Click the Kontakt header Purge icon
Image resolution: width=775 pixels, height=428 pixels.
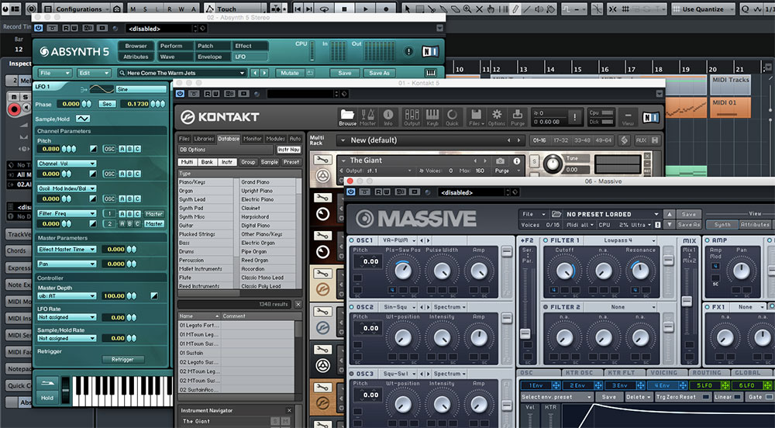click(x=518, y=117)
